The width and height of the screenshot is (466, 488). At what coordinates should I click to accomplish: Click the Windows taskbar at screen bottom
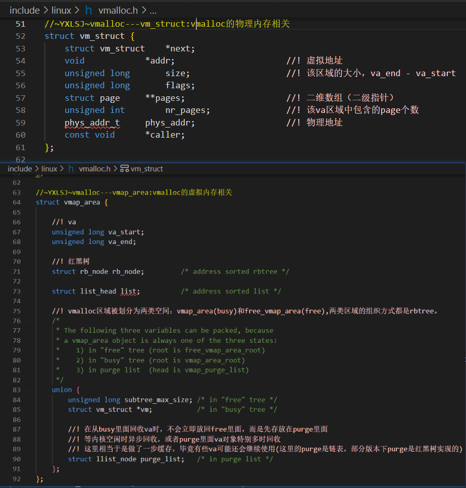click(233, 486)
